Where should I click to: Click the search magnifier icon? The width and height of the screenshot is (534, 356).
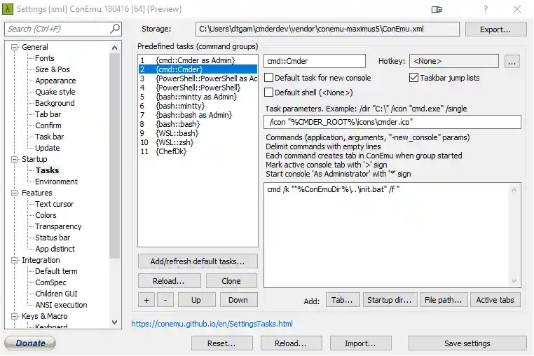coord(115,29)
